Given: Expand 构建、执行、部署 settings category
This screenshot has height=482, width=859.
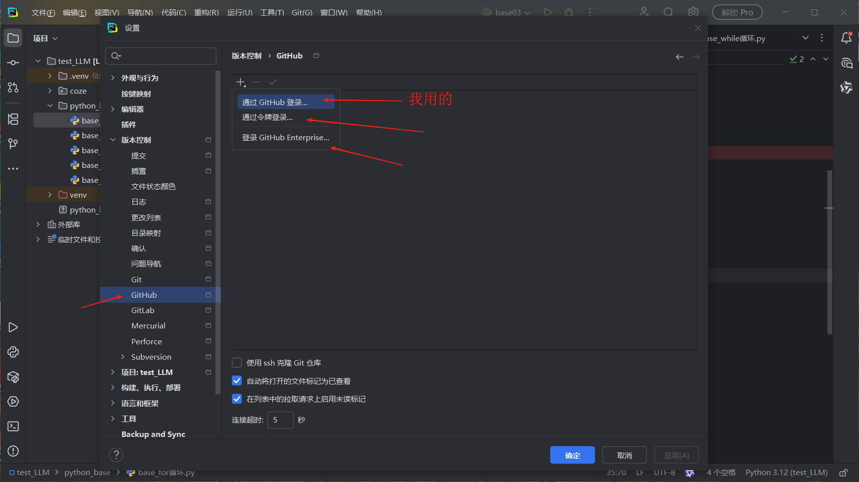Looking at the screenshot, I should [113, 387].
